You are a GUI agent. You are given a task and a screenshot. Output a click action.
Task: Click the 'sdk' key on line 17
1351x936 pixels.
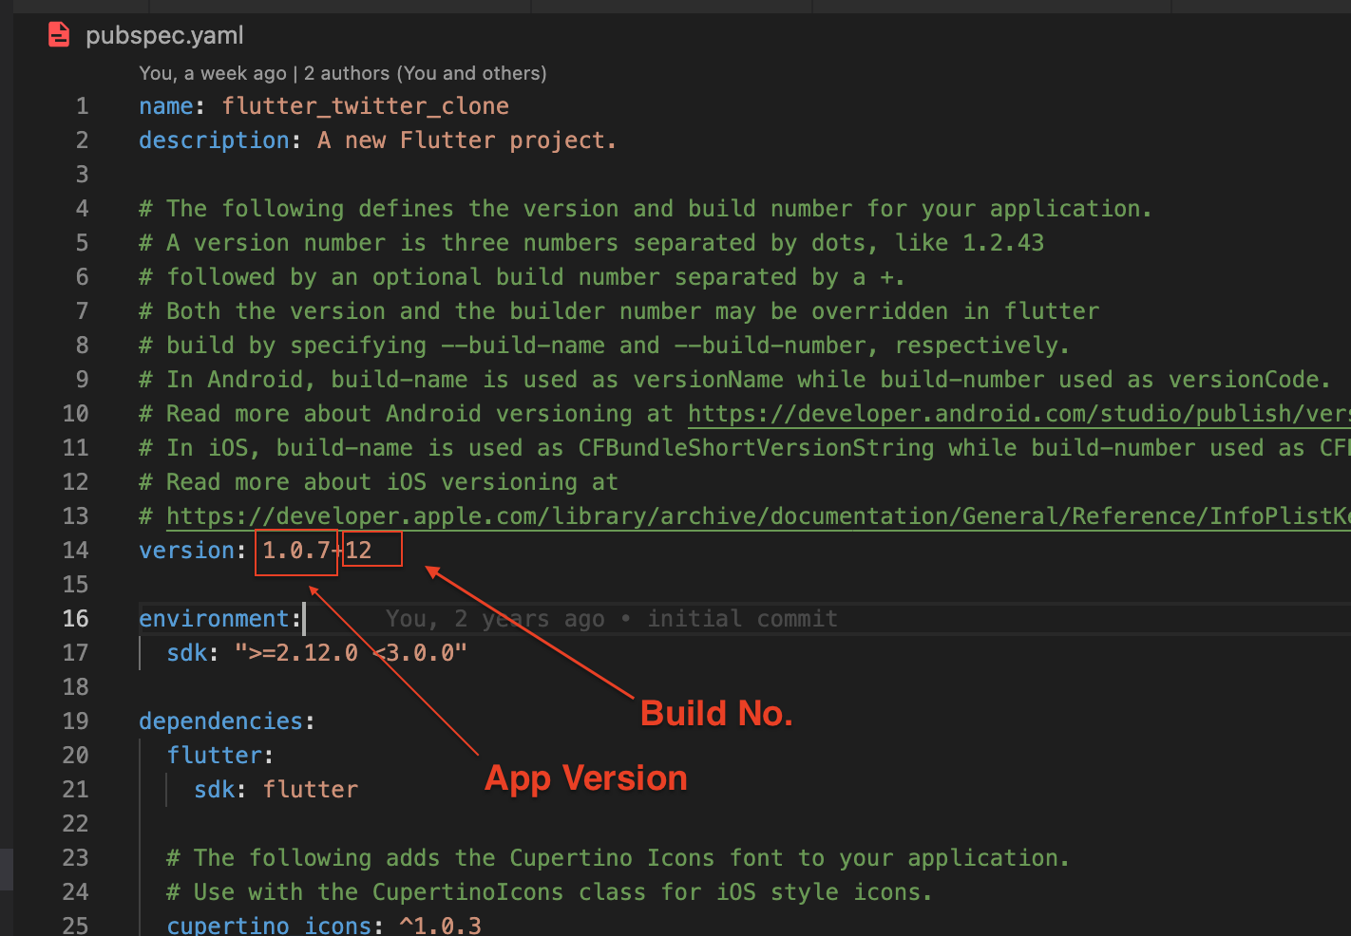point(186,652)
